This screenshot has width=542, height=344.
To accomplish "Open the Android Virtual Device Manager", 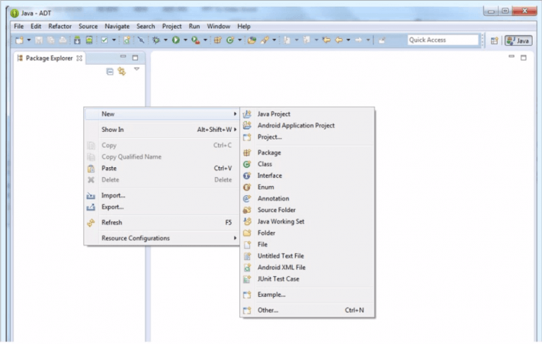I will [x=88, y=40].
